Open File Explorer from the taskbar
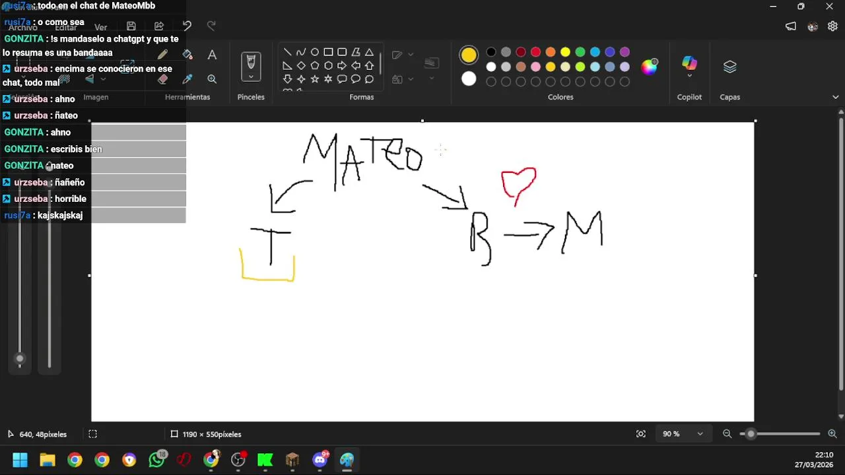The width and height of the screenshot is (845, 475). pos(48,460)
